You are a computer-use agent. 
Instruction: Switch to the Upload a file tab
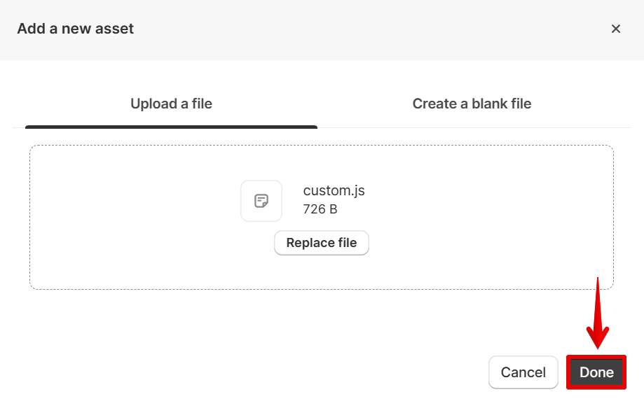tap(171, 104)
